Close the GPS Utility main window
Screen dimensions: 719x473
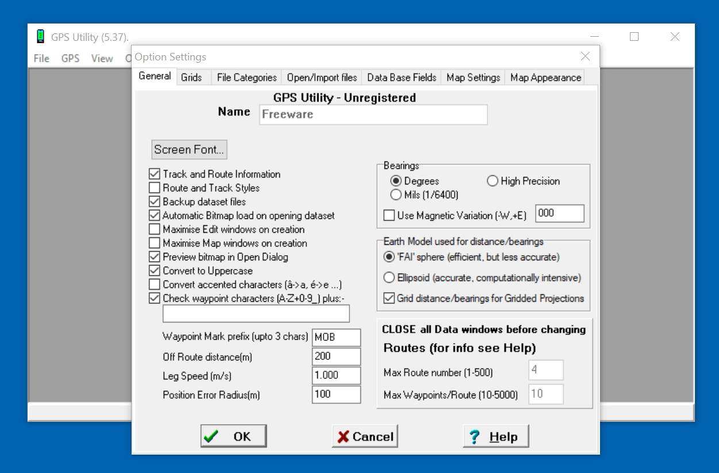click(x=675, y=37)
